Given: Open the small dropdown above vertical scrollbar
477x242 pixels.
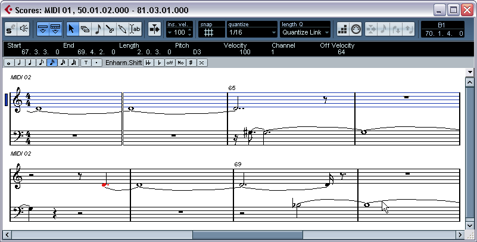Looking at the screenshot, I should 470,72.
